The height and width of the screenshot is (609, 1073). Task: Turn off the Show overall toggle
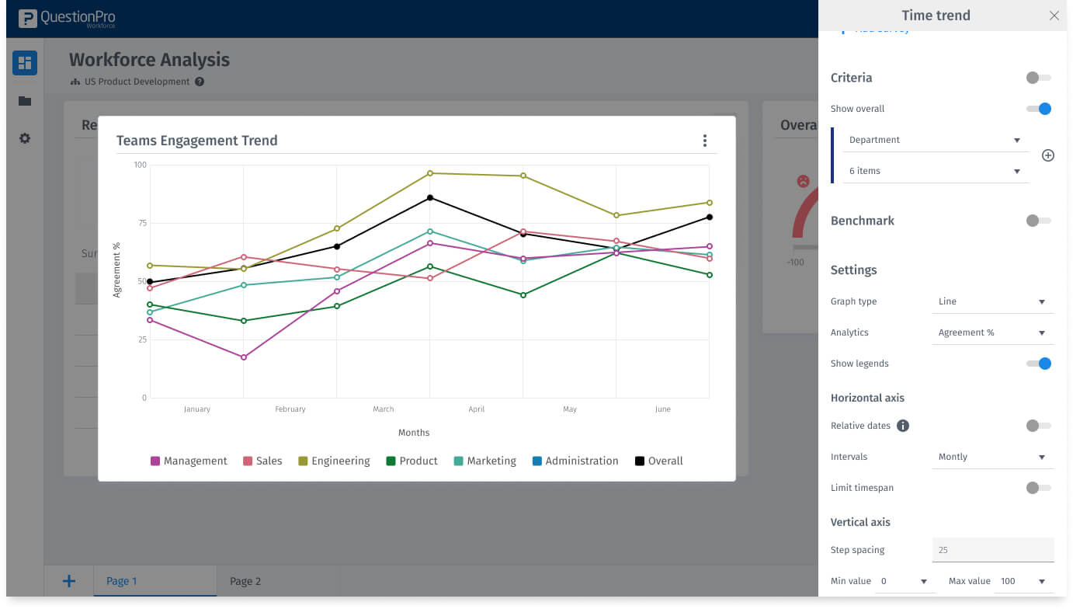coord(1038,109)
